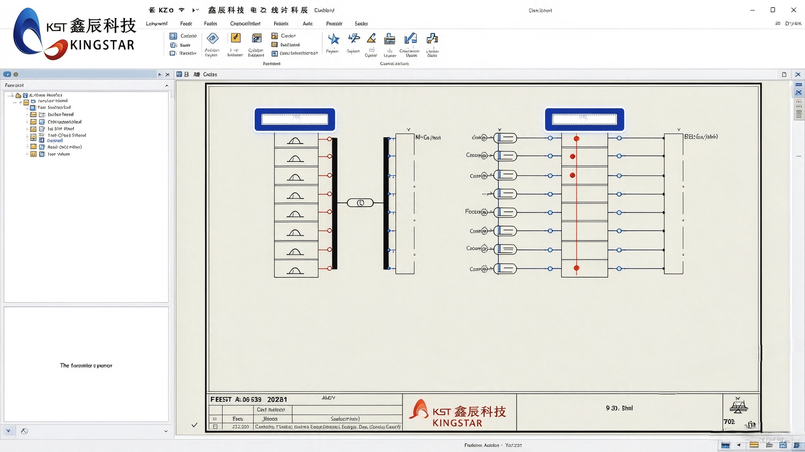Click the checkmark at the drawing area's bottom left
805x452 pixels.
click(x=194, y=425)
